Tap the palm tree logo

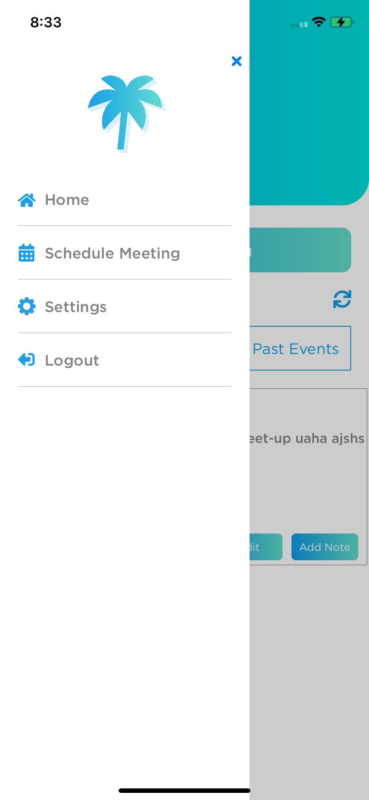tap(127, 114)
